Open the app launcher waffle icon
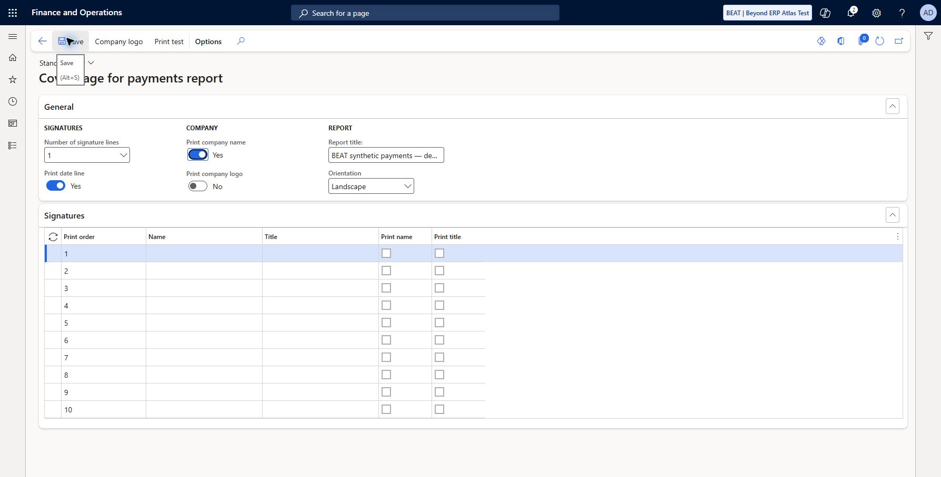Viewport: 941px width, 477px height. click(13, 13)
